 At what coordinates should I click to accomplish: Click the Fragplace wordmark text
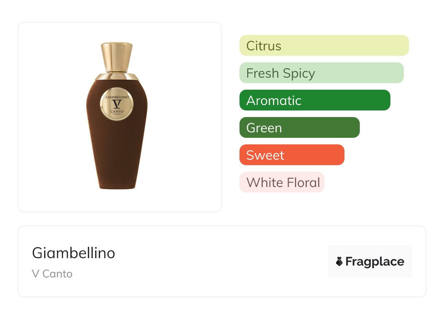375,261
